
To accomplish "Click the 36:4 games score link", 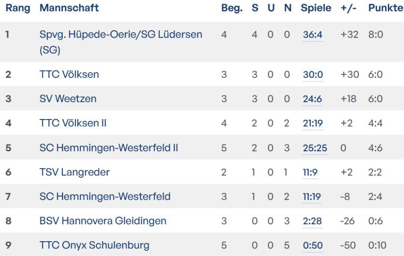I will [312, 34].
